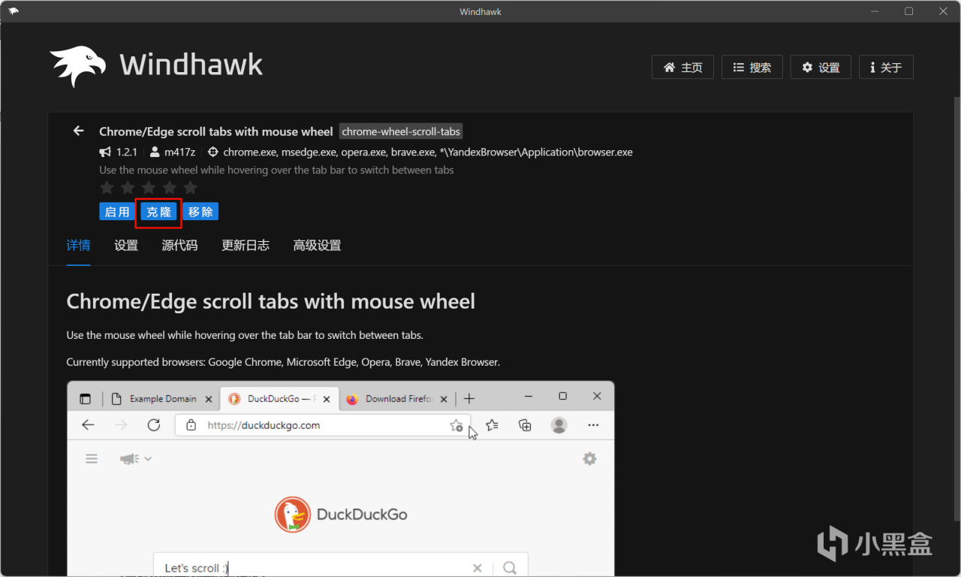Click the small Windhawk icon in the title bar
Screen dimensions: 961x577
14,11
